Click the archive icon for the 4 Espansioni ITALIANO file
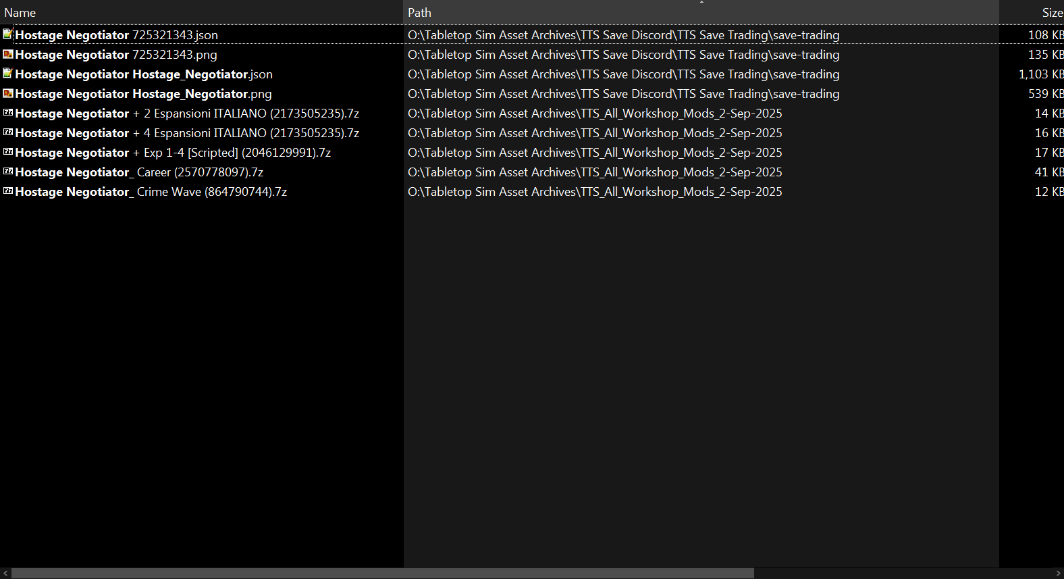This screenshot has width=1064, height=579. (7, 132)
